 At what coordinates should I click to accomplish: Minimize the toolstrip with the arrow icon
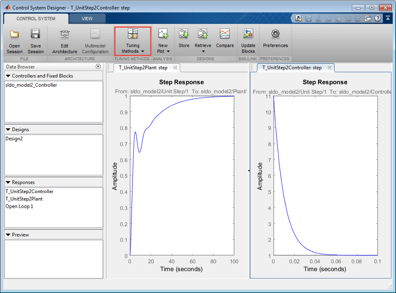(x=388, y=18)
